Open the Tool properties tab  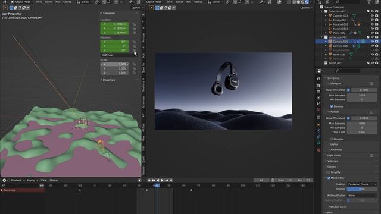coord(318,78)
